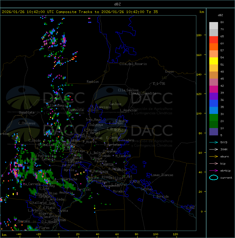Click the tan 45–48 dBZ swatch
Screen dimensions: 235x238
point(214,75)
